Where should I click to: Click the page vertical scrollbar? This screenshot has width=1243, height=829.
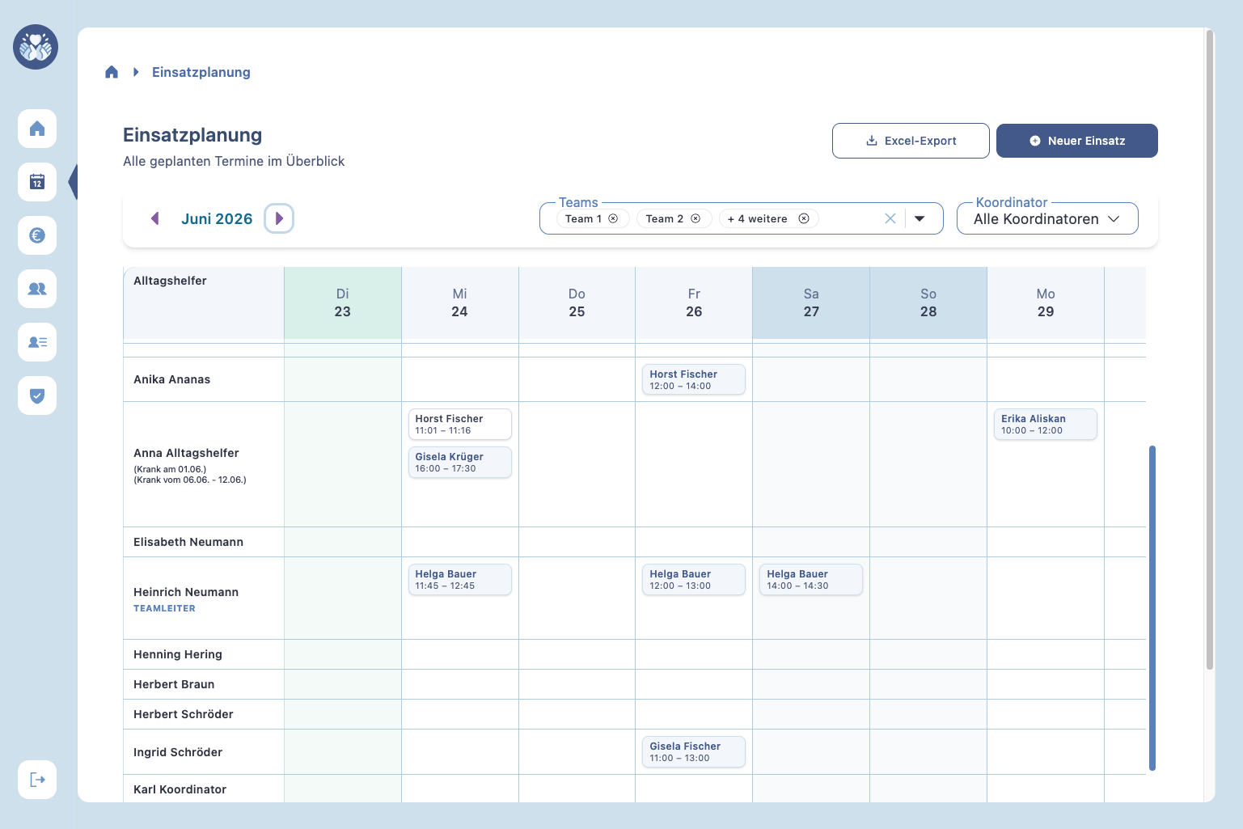[x=1210, y=349]
